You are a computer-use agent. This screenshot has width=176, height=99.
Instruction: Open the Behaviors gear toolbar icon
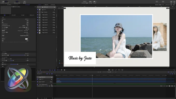point(90,2)
